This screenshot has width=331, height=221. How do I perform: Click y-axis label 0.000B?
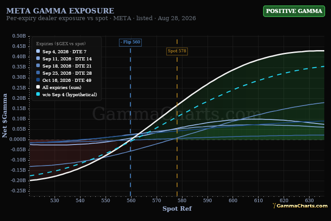(18, 140)
